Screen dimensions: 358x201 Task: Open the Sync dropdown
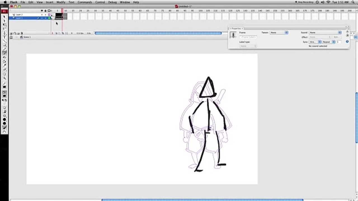click(x=315, y=42)
